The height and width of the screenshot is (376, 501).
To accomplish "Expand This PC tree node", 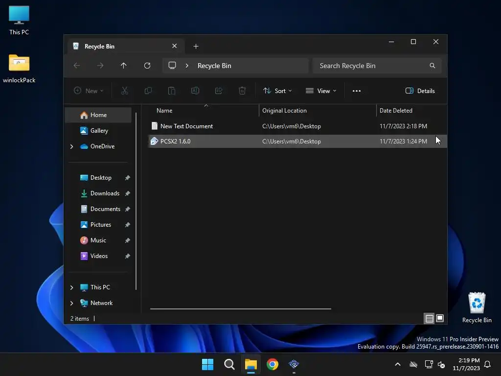I will (71, 287).
